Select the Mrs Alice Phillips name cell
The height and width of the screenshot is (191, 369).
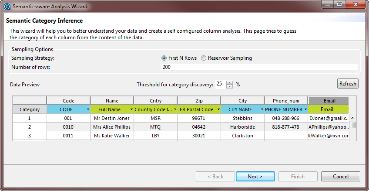[x=112, y=127]
